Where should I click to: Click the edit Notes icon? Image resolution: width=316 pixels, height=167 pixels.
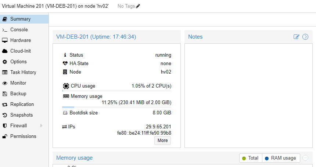(297, 37)
